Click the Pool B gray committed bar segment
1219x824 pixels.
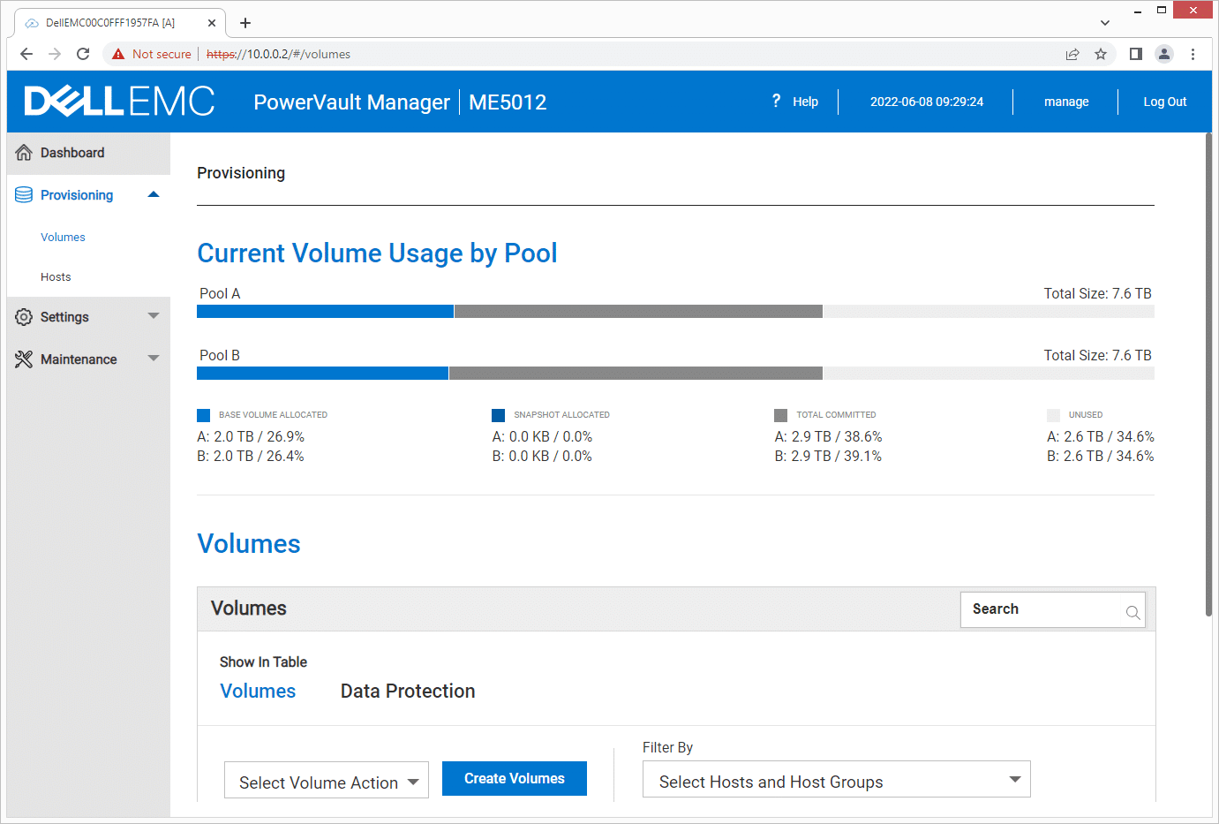point(636,373)
